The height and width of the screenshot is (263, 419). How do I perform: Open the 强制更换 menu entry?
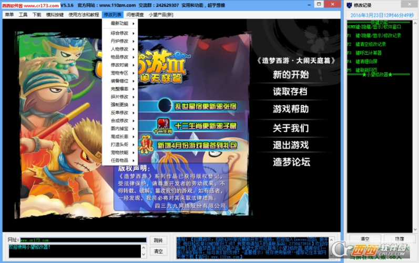(120, 105)
